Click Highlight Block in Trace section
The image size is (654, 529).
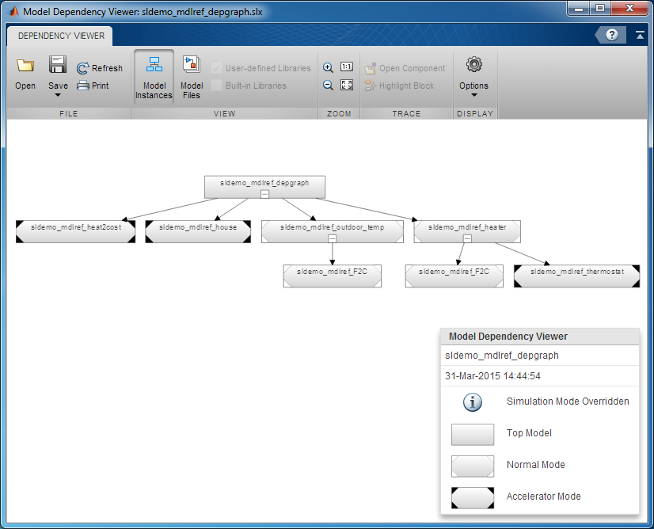pos(399,86)
